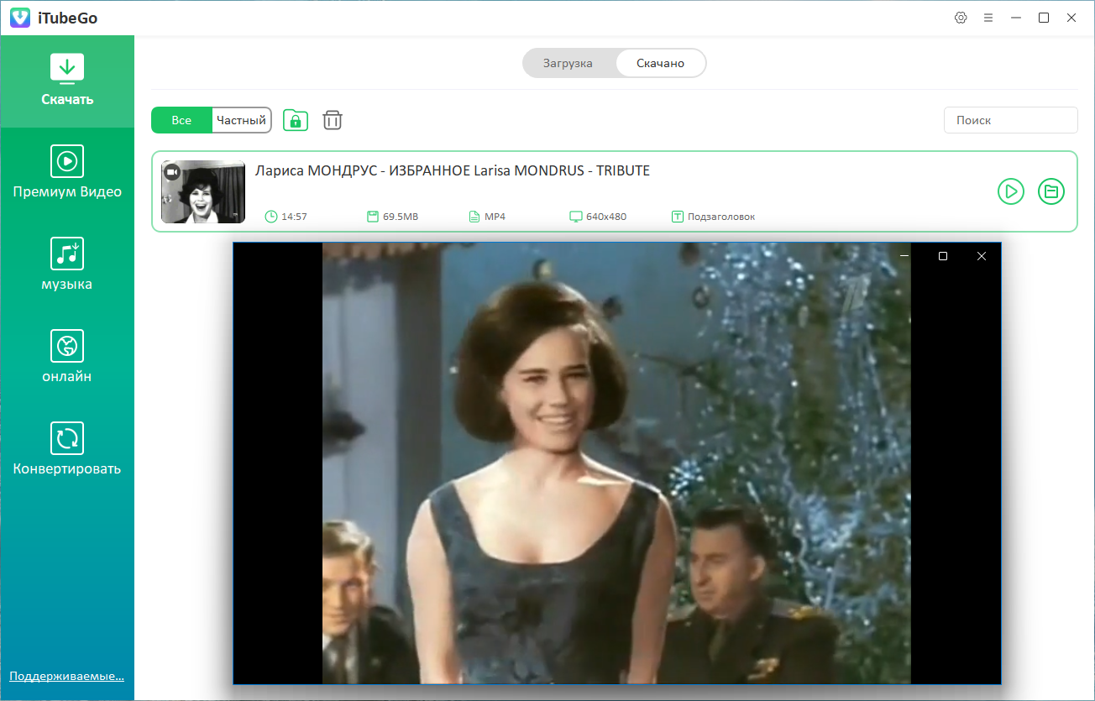This screenshot has height=701, width=1095.
Task: Switch to the Скачано tab
Action: pyautogui.click(x=660, y=63)
